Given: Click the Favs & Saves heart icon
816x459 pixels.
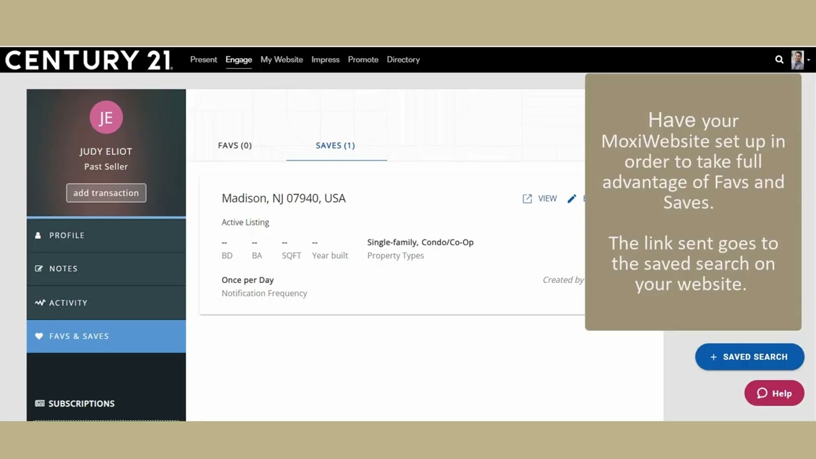Looking at the screenshot, I should pos(39,336).
